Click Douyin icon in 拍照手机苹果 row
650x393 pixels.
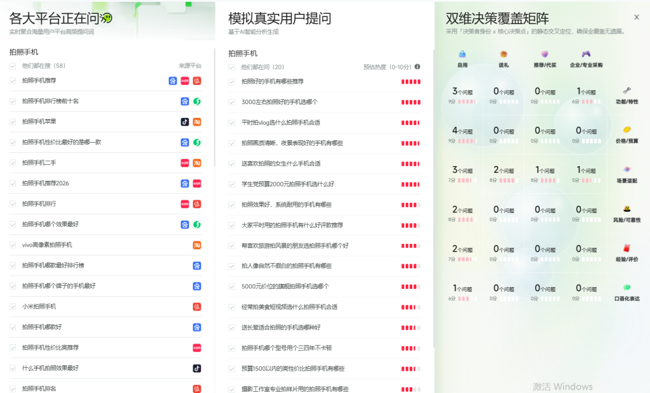[185, 122]
